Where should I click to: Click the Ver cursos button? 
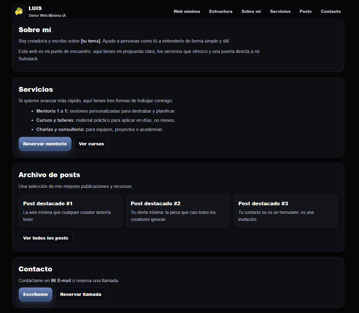click(x=91, y=144)
